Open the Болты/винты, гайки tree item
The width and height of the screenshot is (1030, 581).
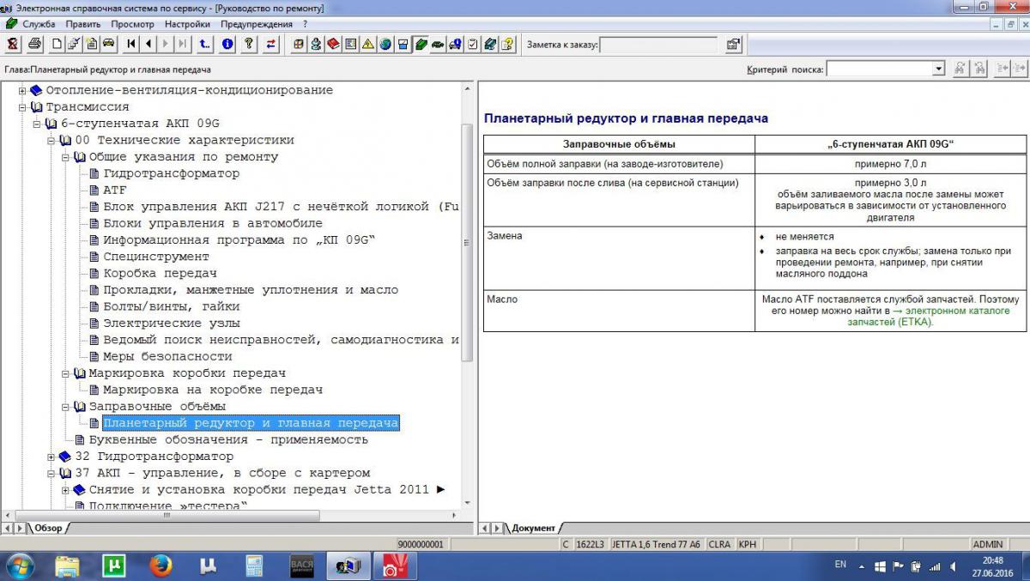(172, 306)
